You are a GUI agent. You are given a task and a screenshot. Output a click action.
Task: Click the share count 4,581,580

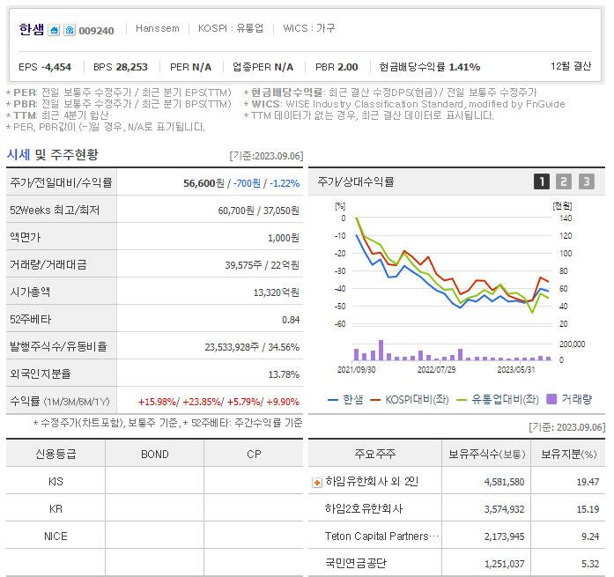click(504, 482)
